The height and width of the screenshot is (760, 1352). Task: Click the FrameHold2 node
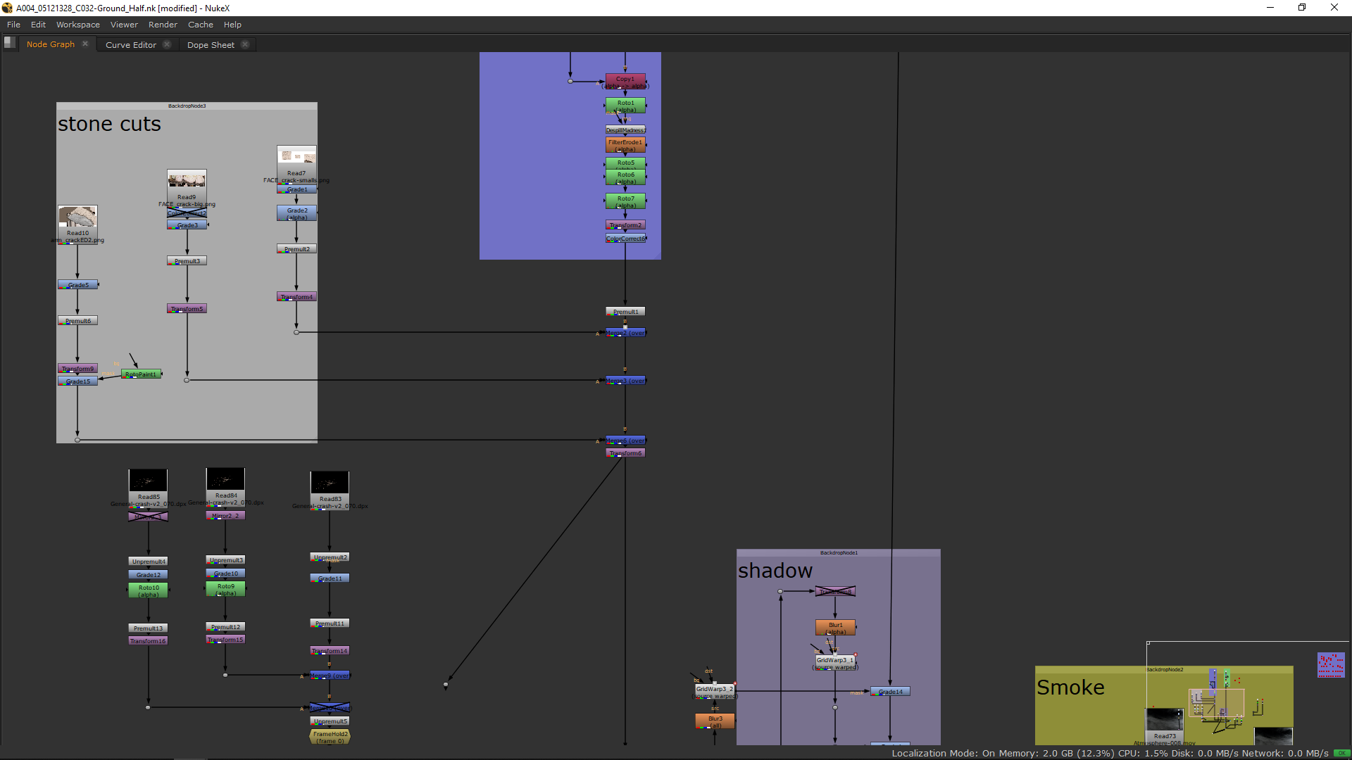[x=330, y=737]
